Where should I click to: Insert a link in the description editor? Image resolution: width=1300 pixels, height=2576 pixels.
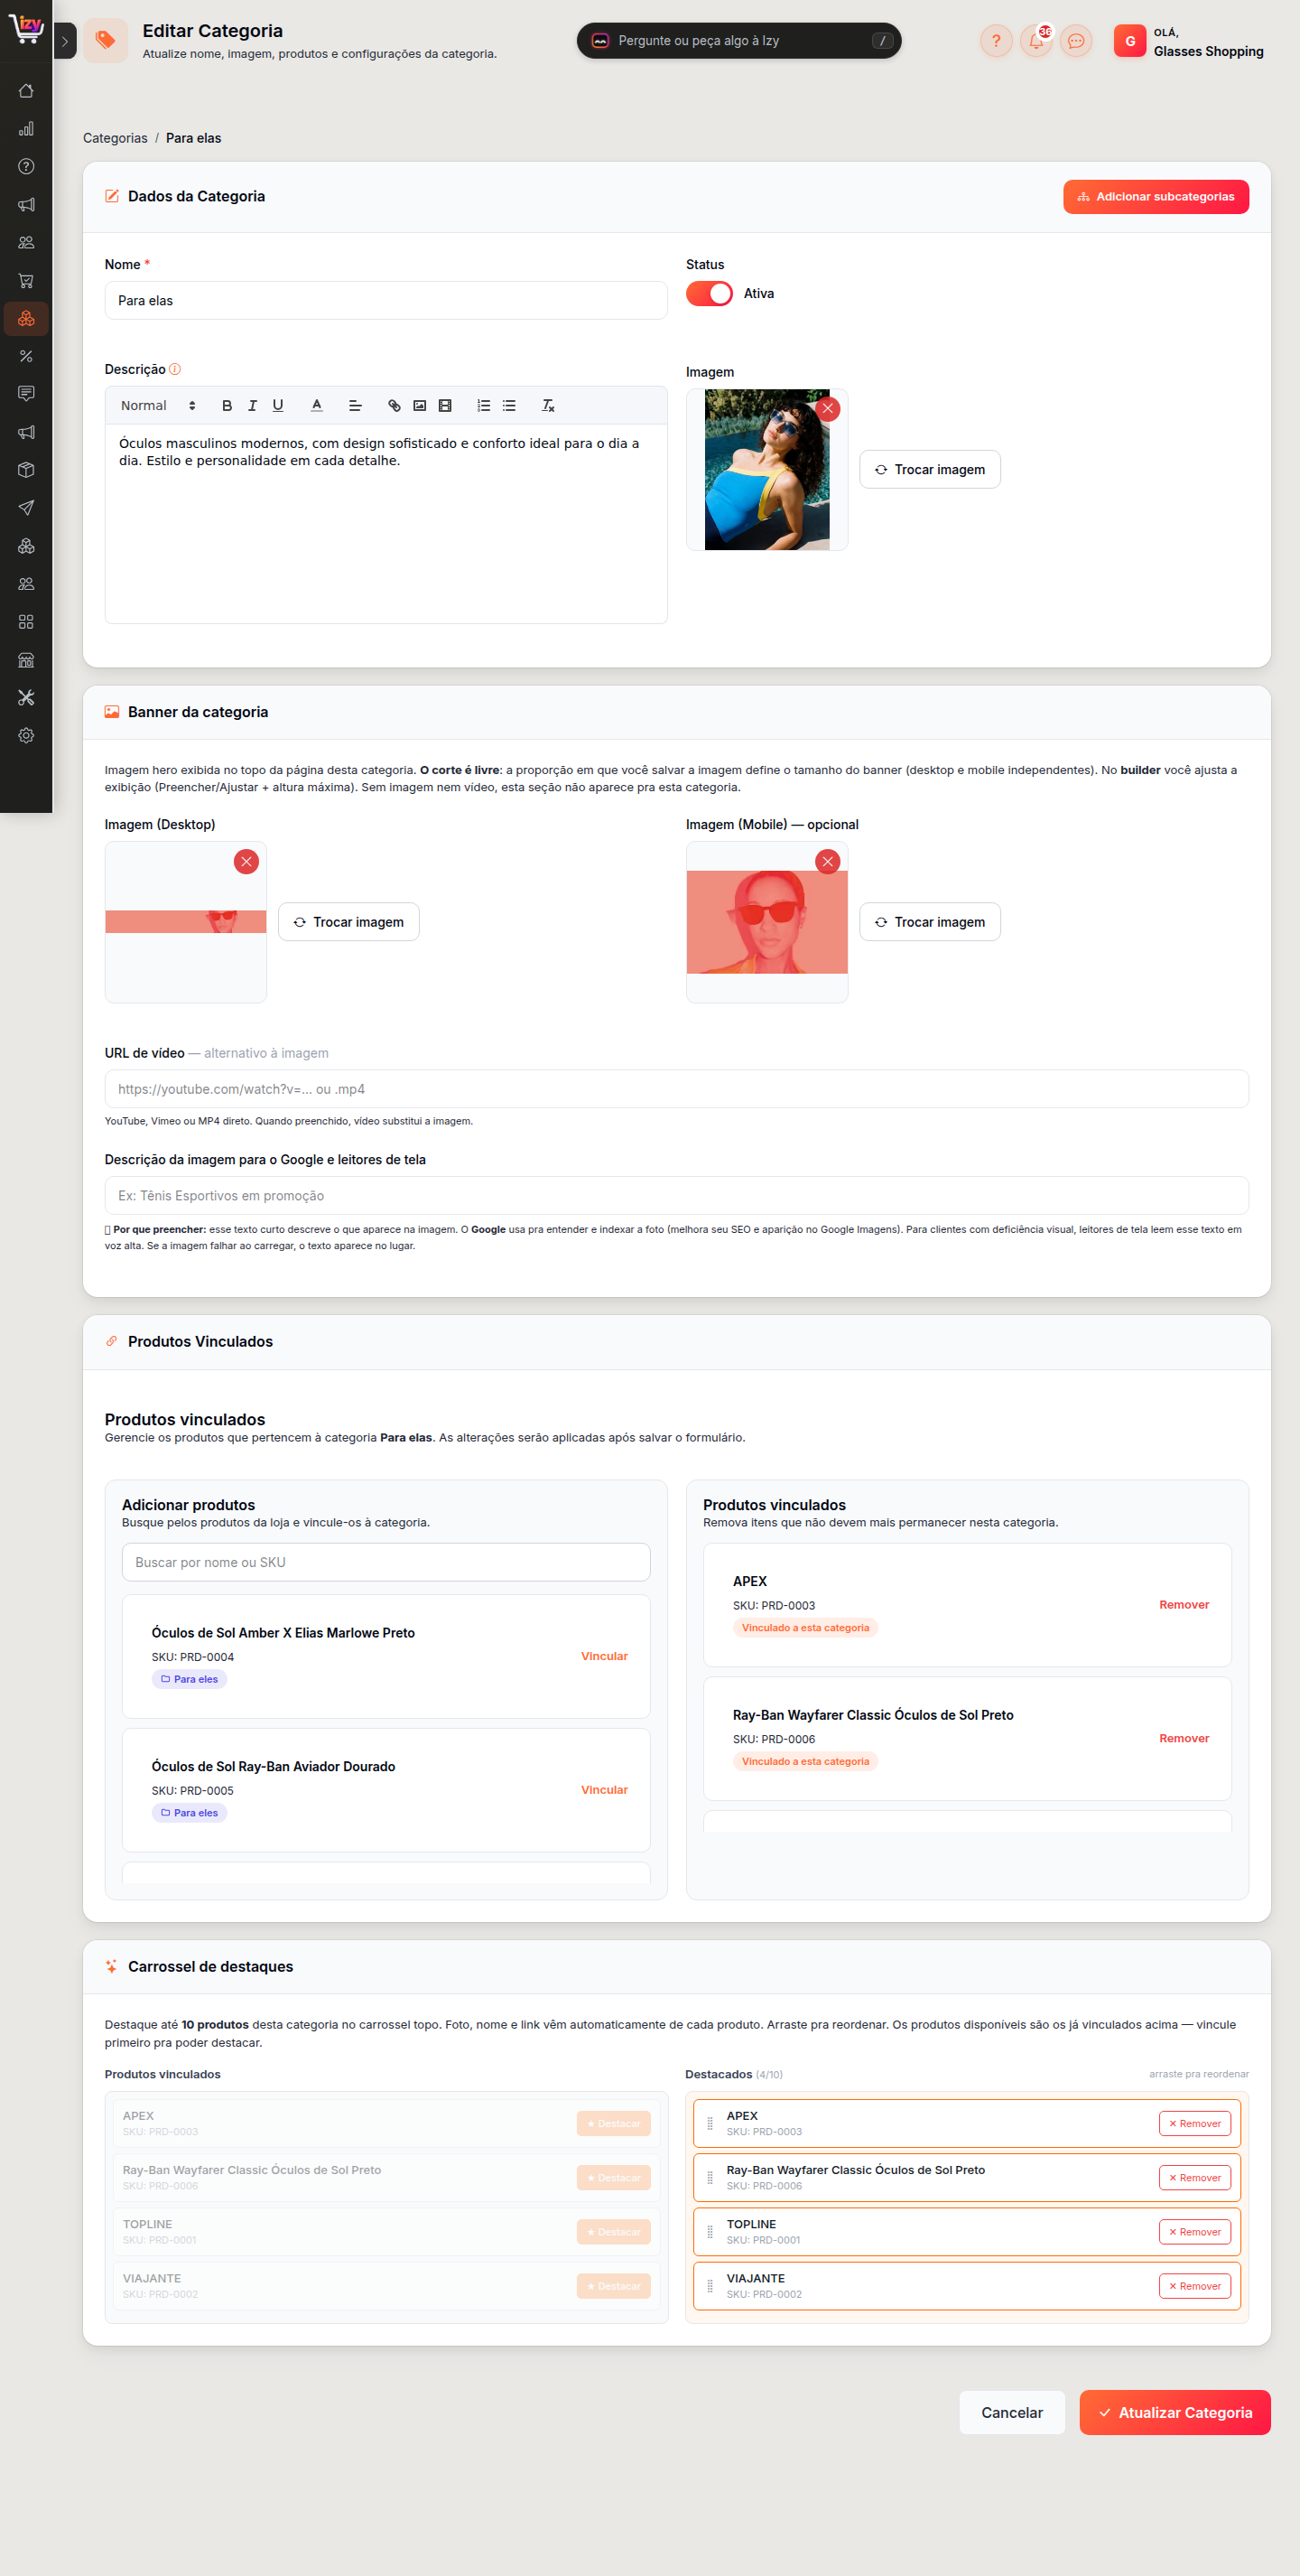(395, 406)
